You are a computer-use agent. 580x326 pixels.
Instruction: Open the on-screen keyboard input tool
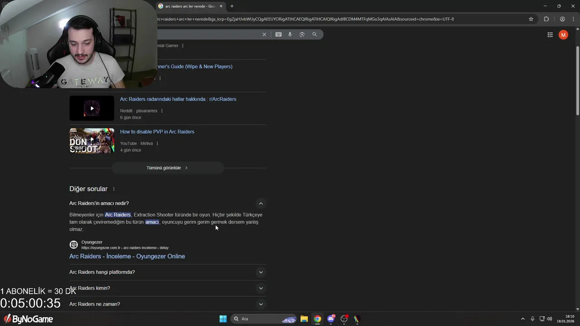278,34
